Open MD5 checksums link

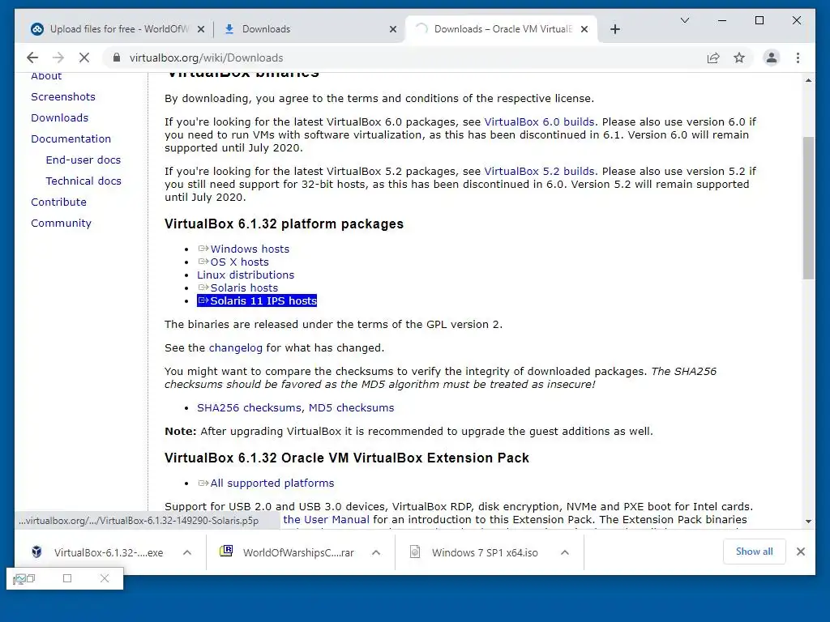[x=352, y=408]
